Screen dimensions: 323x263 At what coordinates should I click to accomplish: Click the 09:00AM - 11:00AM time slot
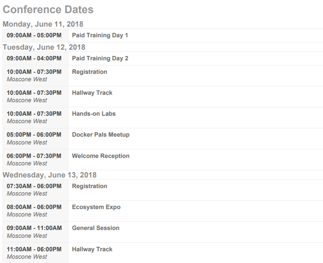click(x=34, y=228)
